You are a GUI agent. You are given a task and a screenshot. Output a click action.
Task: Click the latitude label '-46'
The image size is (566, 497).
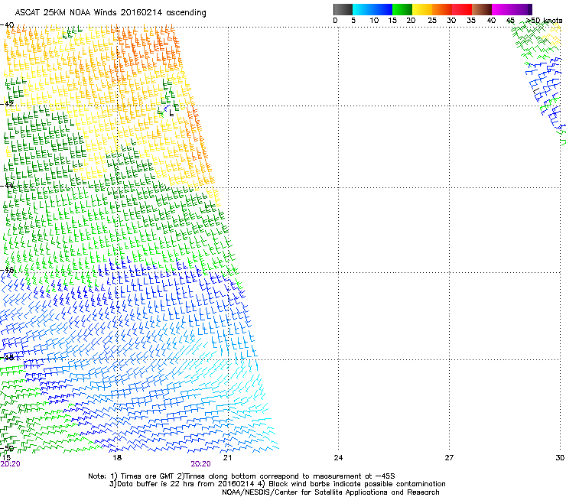click(7, 270)
